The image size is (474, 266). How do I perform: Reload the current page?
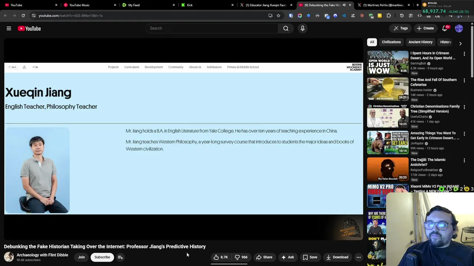23,16
